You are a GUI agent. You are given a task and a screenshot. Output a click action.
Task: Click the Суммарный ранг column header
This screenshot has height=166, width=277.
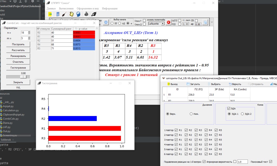click(62, 29)
